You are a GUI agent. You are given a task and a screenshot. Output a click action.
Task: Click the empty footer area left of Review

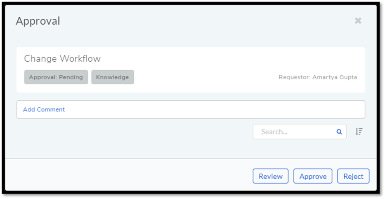128,176
